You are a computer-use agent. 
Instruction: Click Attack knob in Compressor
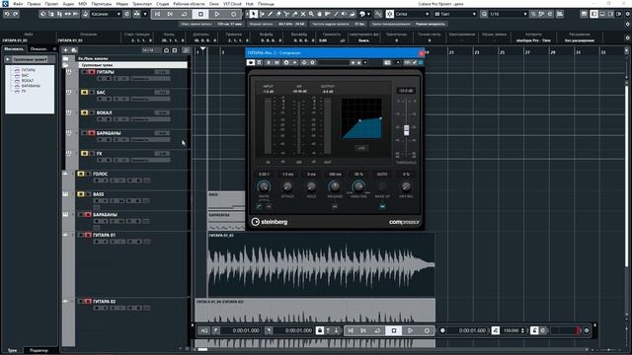coord(287,186)
